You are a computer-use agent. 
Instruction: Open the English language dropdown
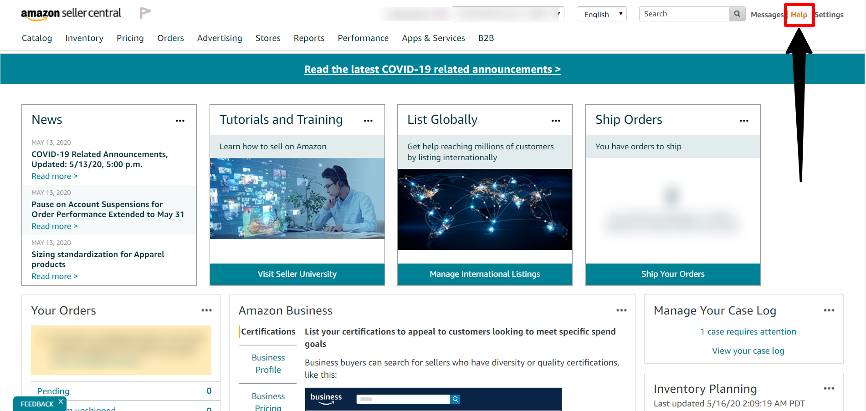(601, 14)
